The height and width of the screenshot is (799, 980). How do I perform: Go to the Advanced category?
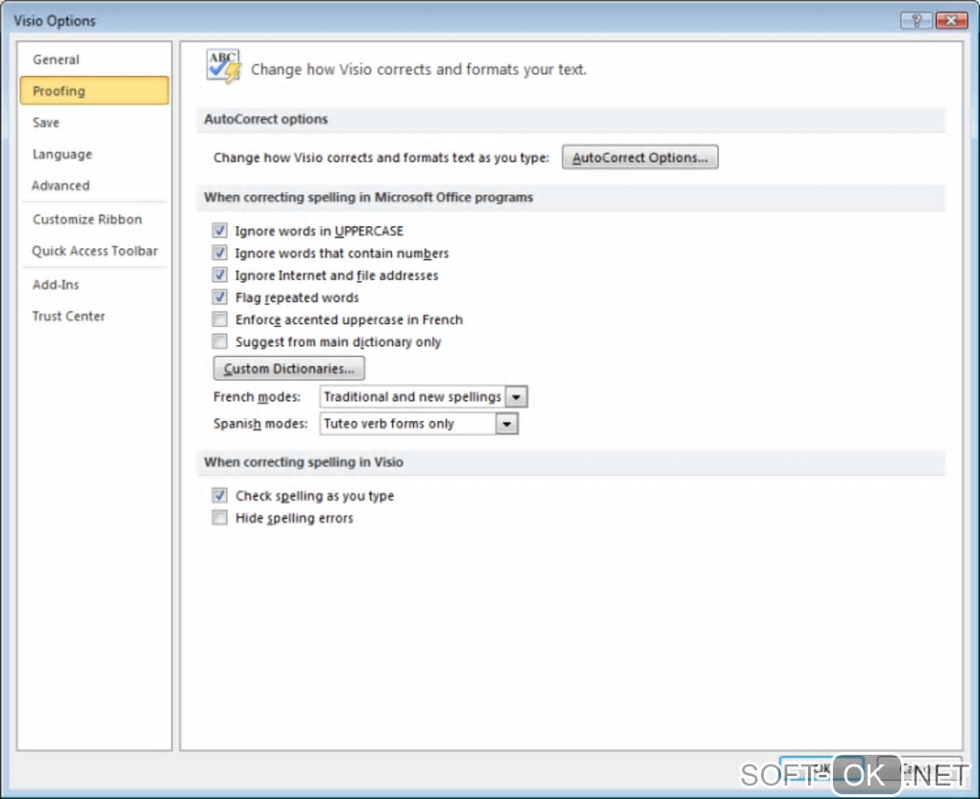(94, 186)
